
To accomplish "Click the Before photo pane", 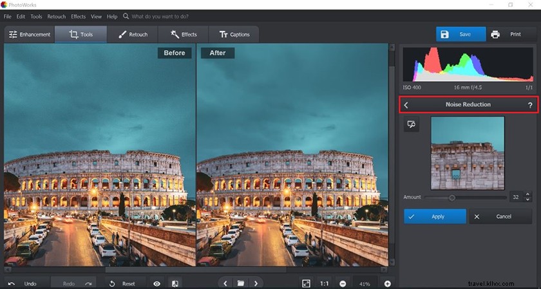I will click(x=100, y=154).
